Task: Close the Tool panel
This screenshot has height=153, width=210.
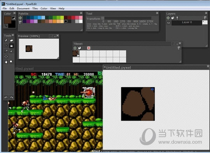Action: pyautogui.click(x=157, y=13)
